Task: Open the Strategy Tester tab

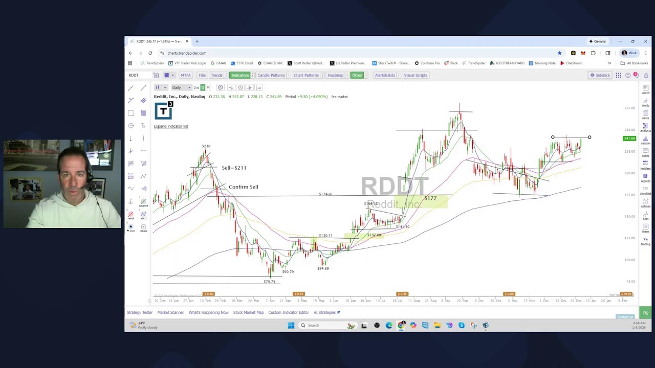Action: tap(140, 312)
